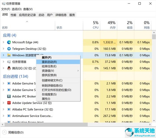Select 提供反馈(B) menu entry
Viewport: 156px width, 138px height.
(58, 75)
